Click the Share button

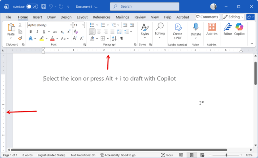[x=250, y=17]
